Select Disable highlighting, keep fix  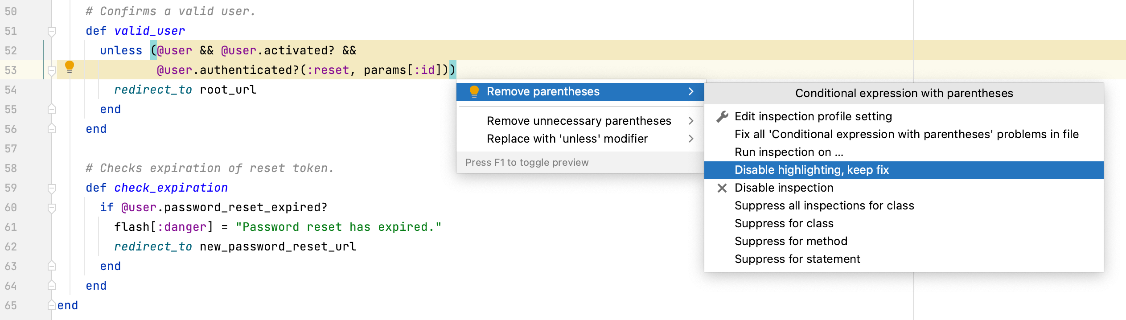coord(811,170)
